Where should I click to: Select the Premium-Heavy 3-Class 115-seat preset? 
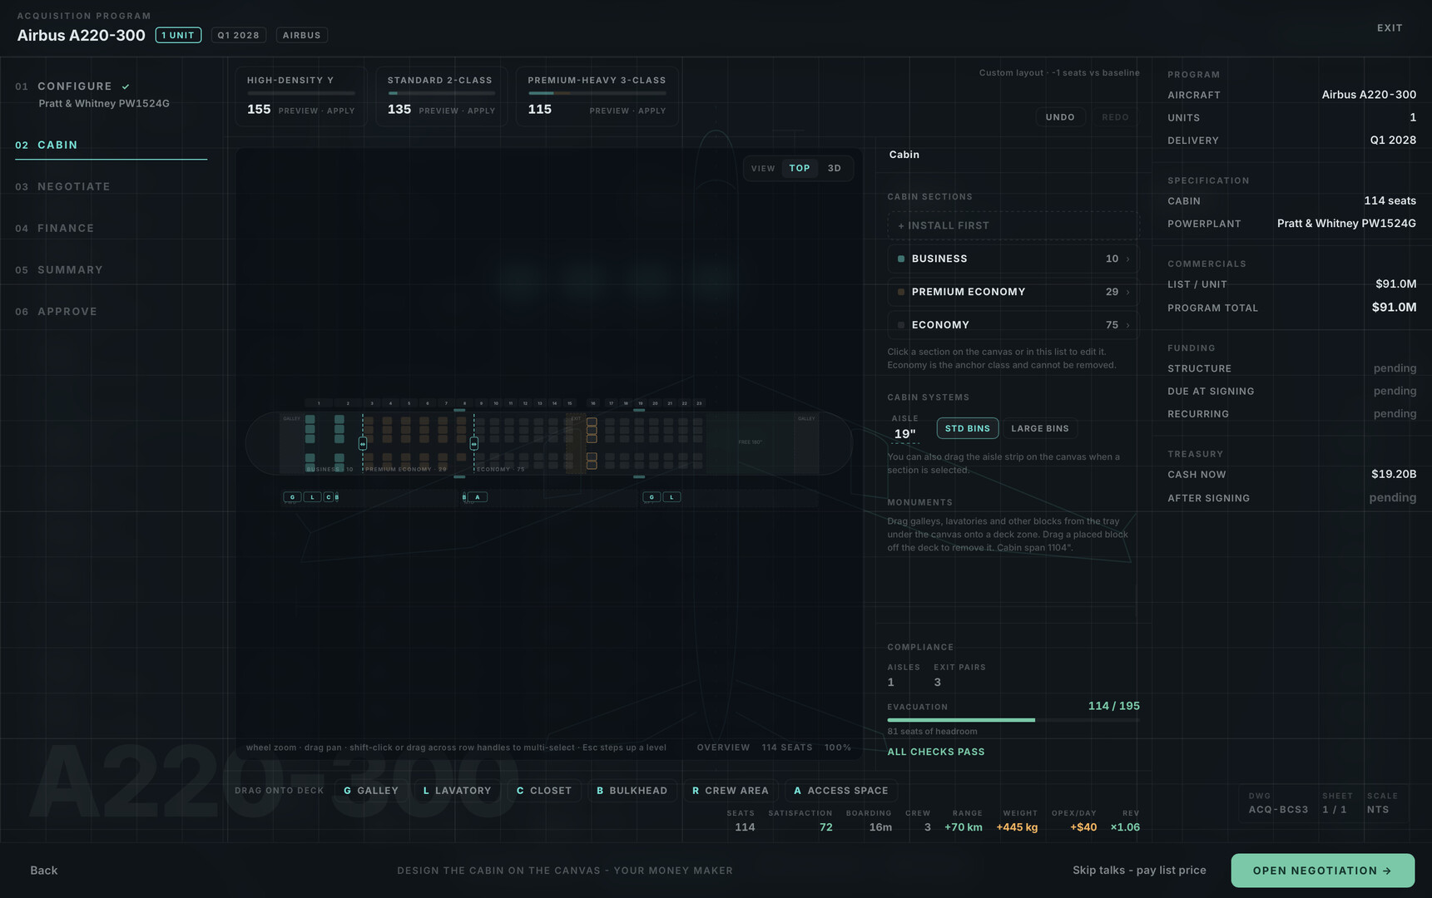tap(597, 96)
